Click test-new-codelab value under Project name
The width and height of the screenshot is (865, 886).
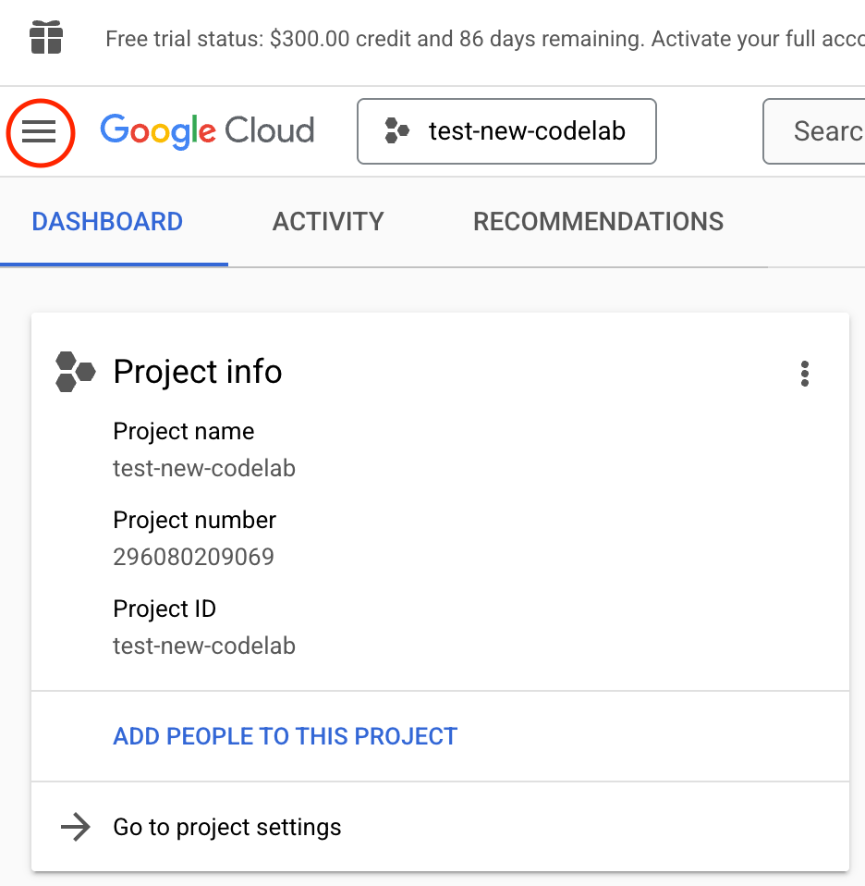tap(204, 468)
